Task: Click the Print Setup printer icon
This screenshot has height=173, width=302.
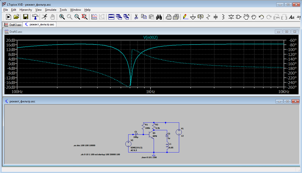Action: [x=169, y=17]
